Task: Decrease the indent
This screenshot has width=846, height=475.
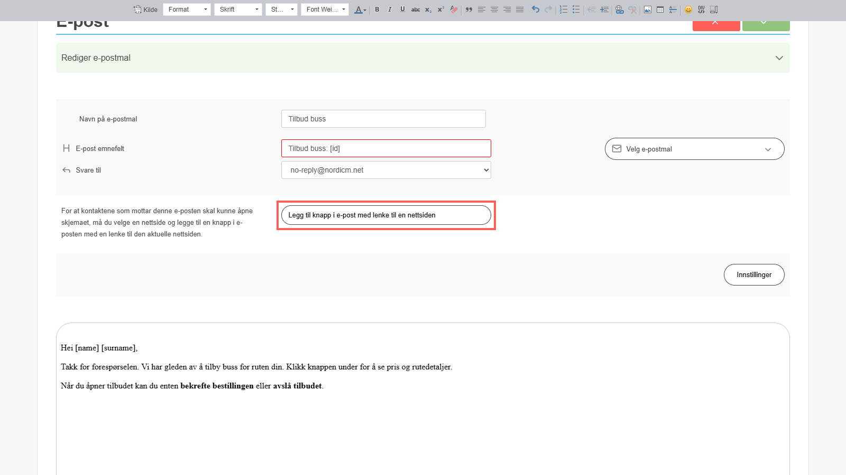Action: tap(592, 9)
